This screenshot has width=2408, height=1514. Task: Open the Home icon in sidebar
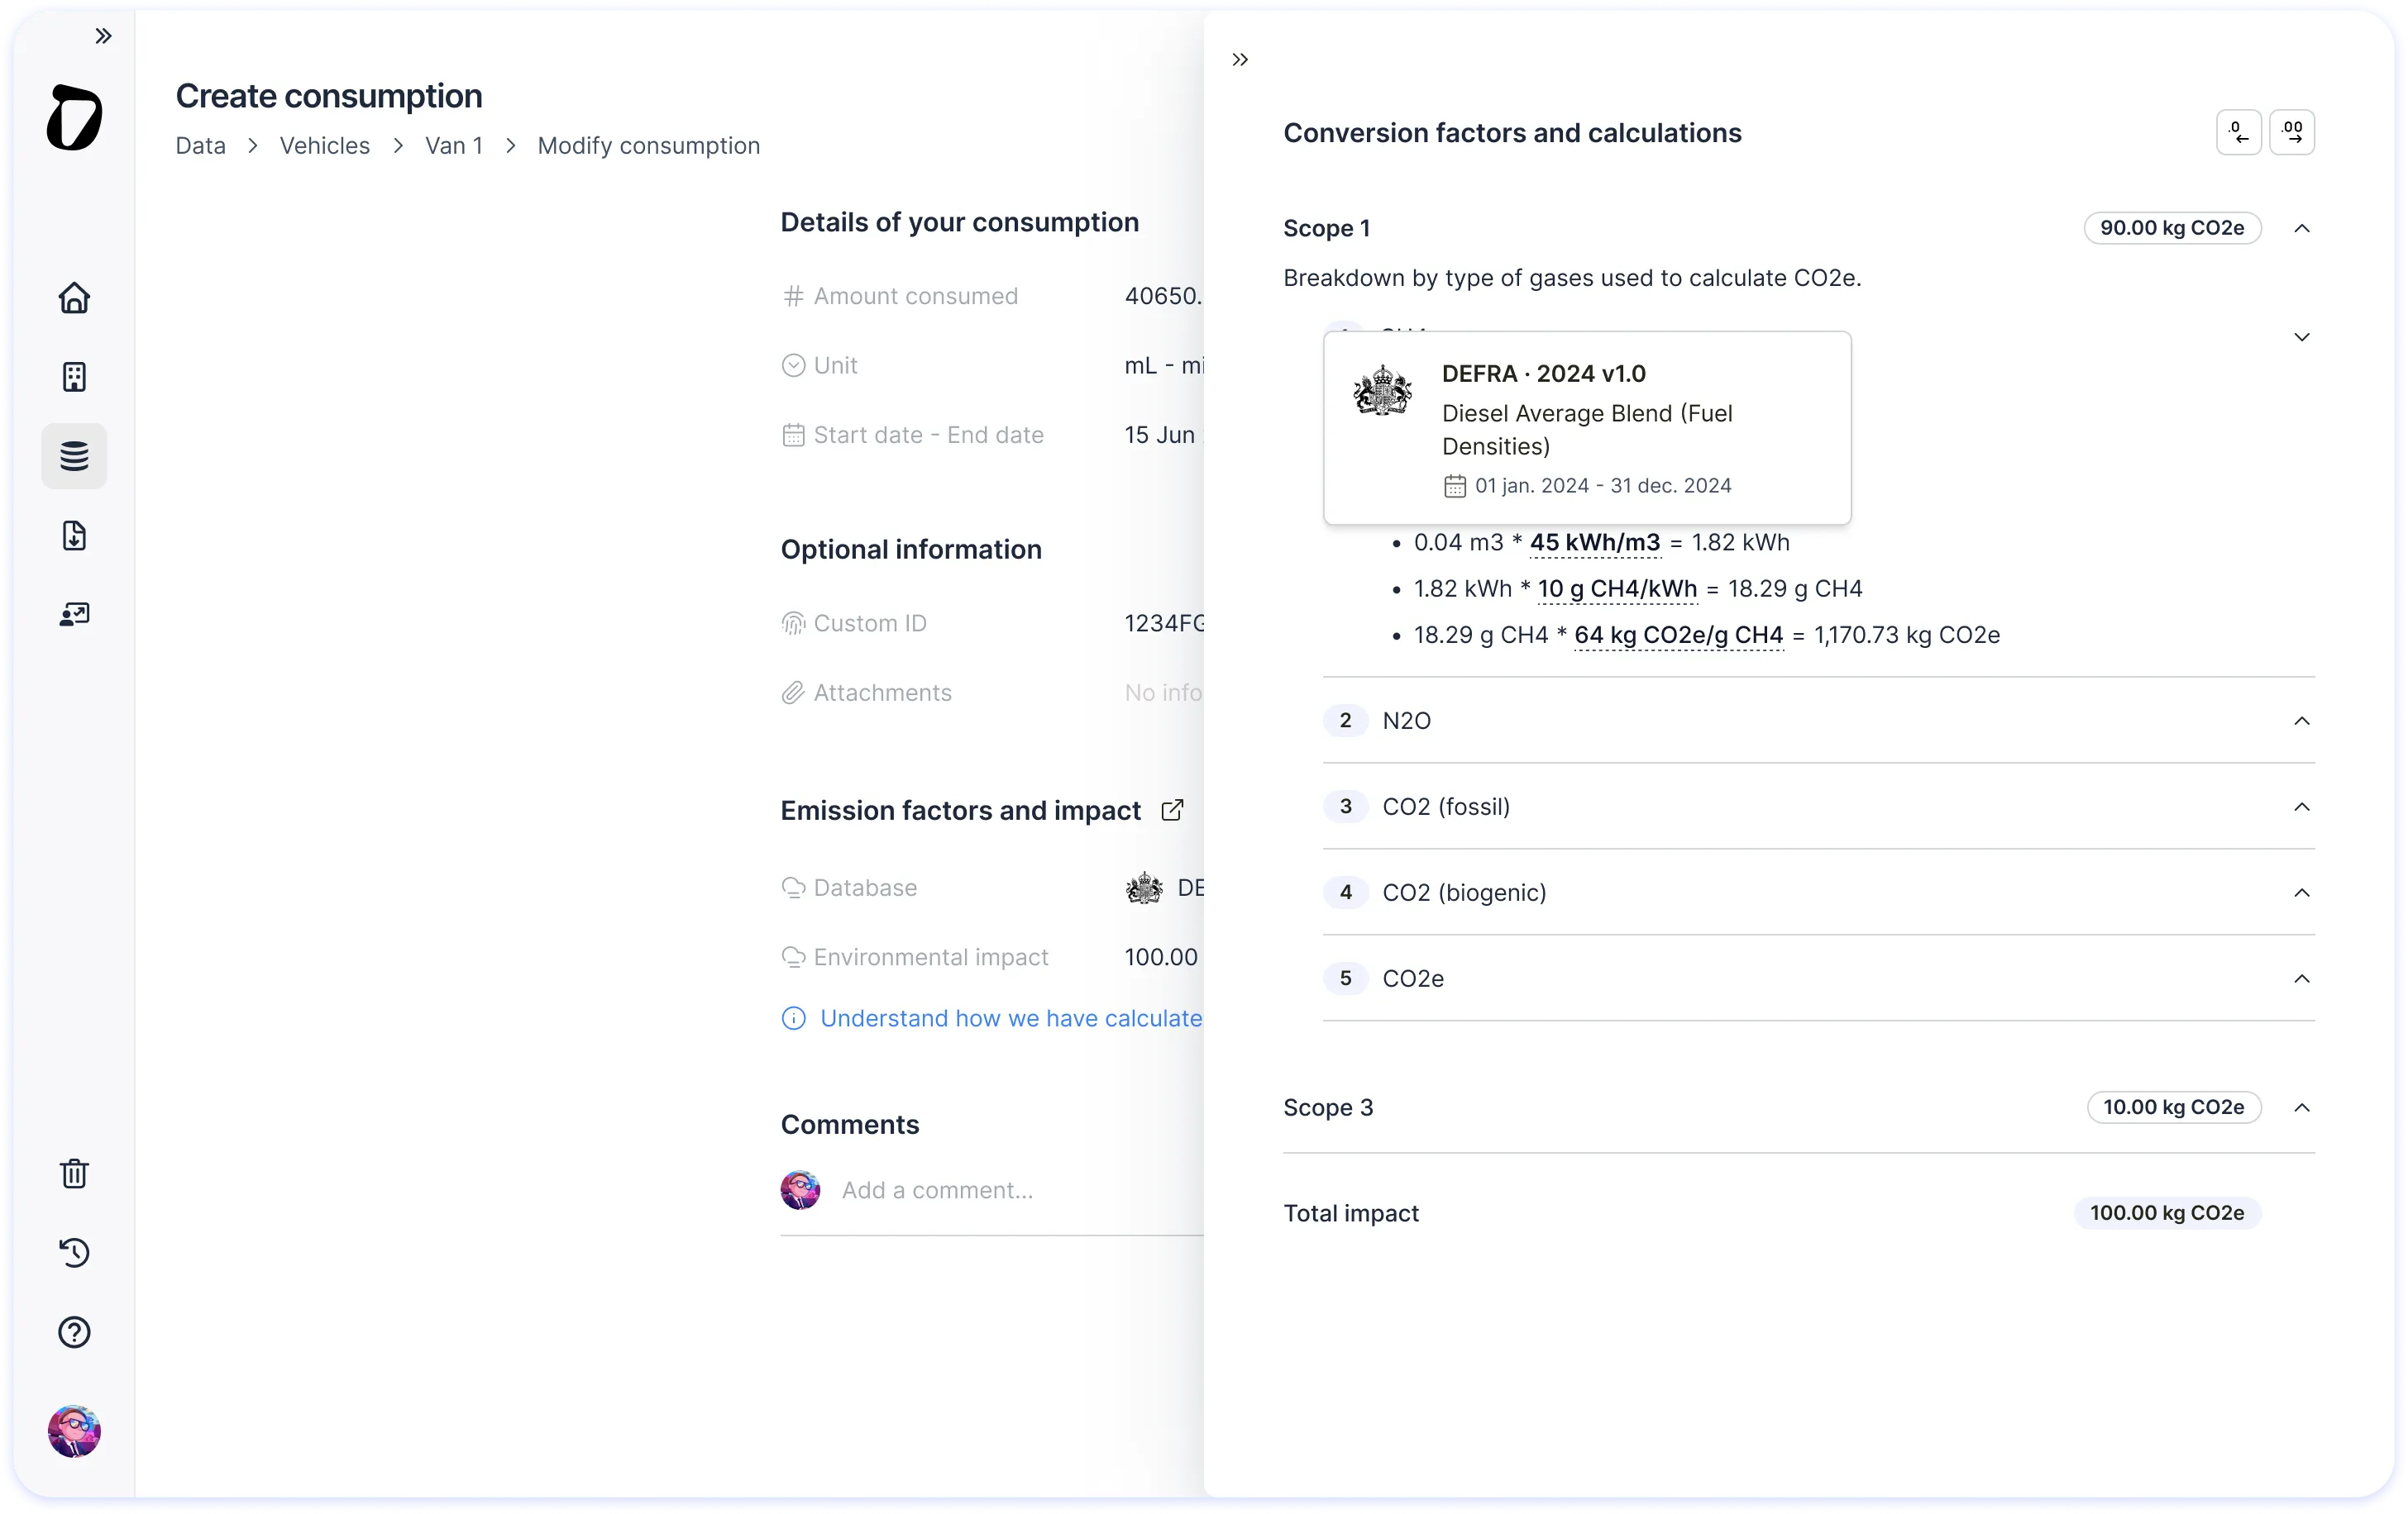coord(74,298)
